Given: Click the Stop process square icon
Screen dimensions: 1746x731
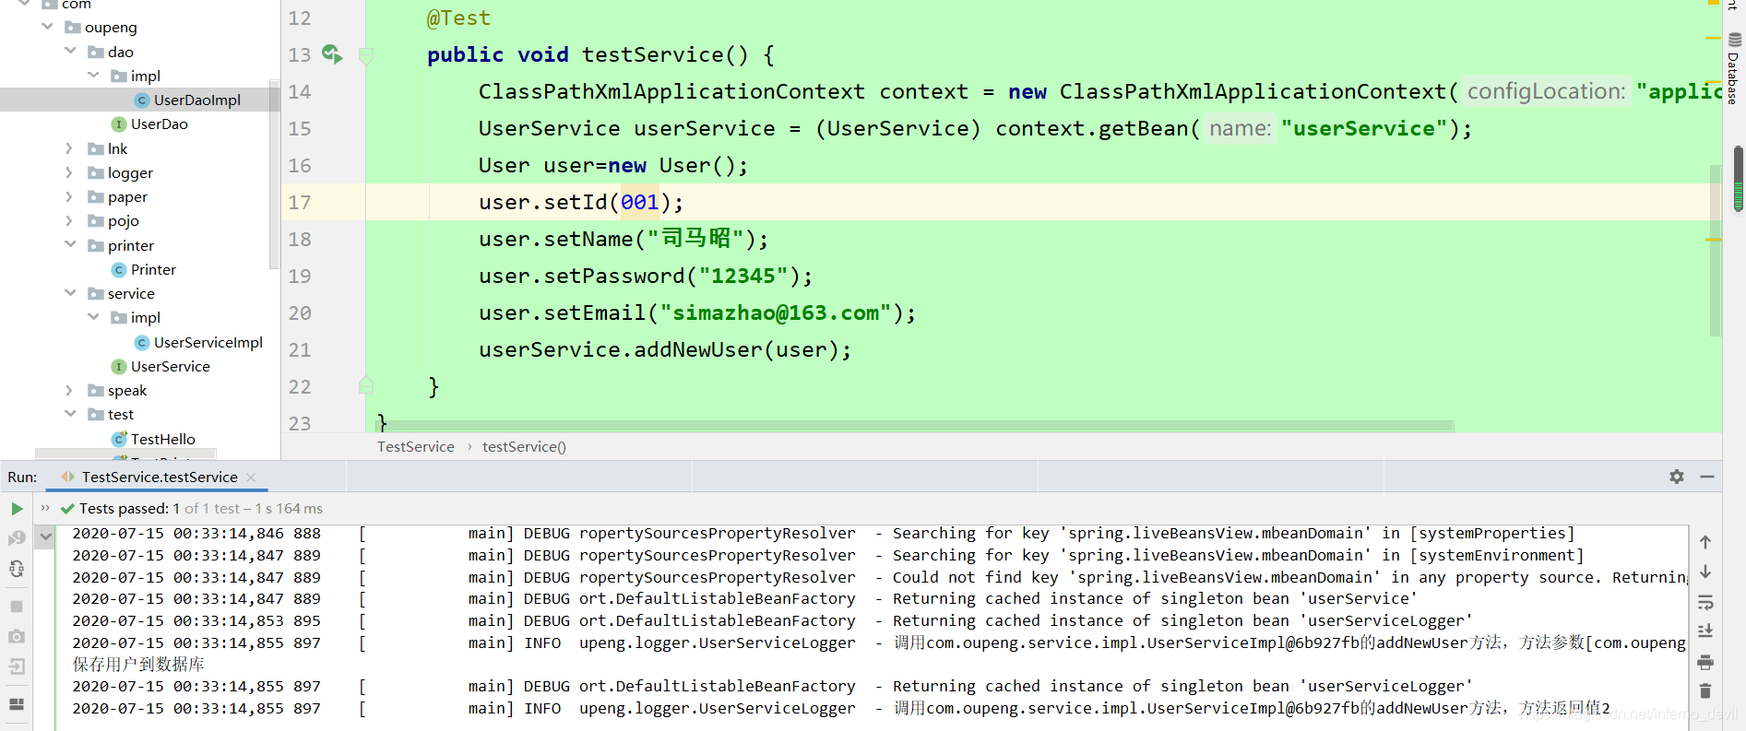Looking at the screenshot, I should (17, 607).
